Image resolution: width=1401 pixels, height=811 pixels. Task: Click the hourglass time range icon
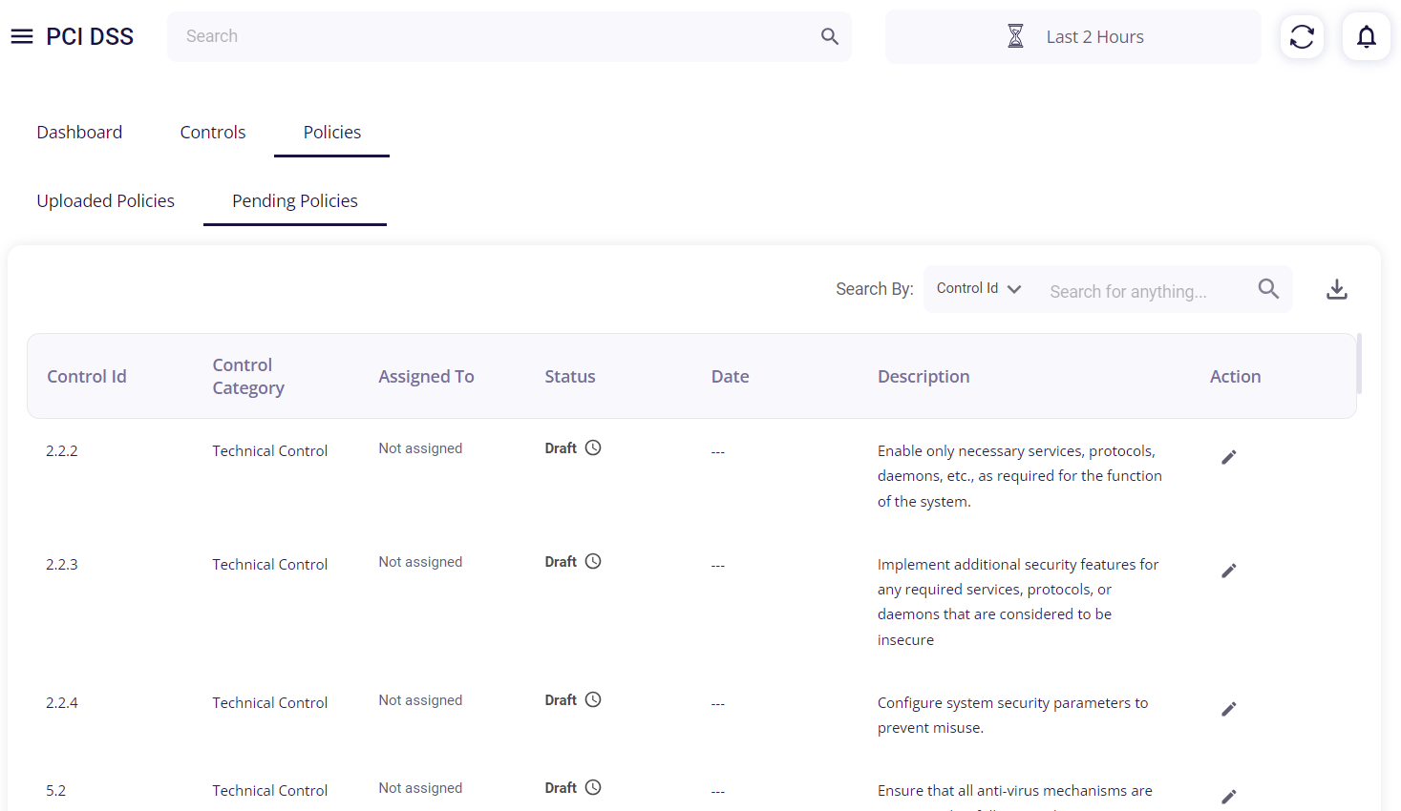click(x=1015, y=36)
